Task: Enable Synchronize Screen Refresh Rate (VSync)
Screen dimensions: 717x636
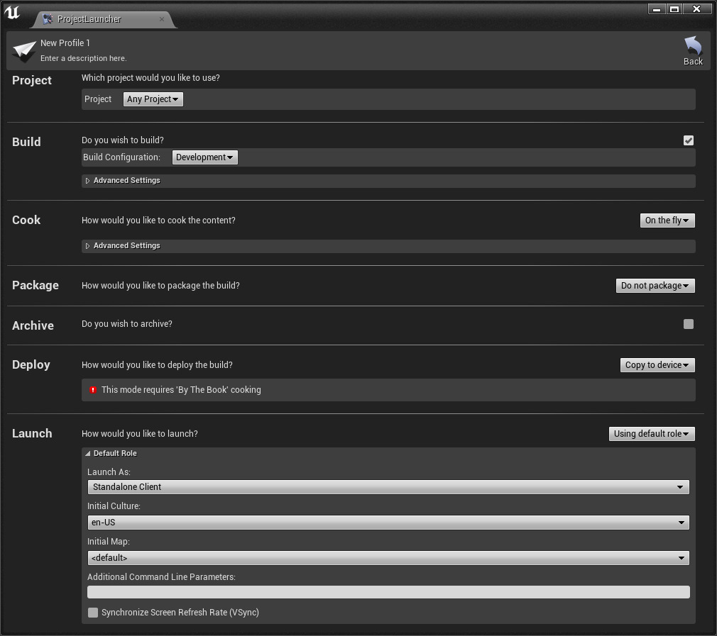Action: click(x=93, y=612)
